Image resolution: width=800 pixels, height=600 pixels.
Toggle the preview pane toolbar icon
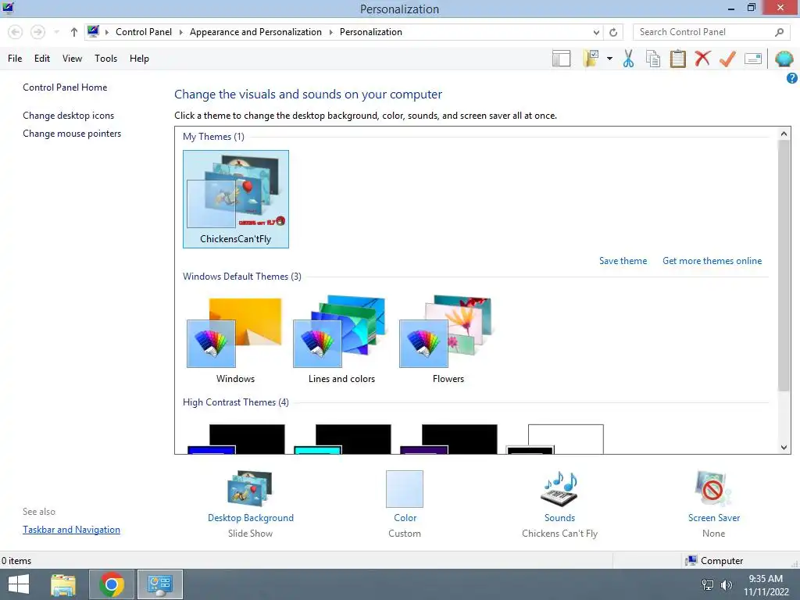click(x=561, y=59)
